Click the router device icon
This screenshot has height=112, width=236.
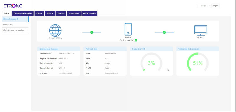[128, 29]
